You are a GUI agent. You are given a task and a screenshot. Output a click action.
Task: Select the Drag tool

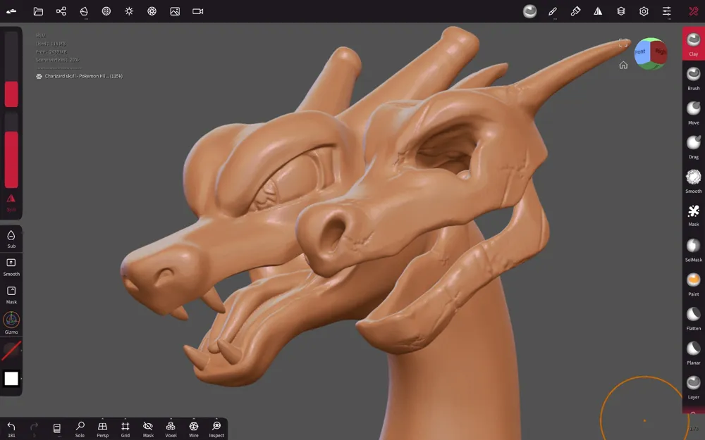tap(693, 147)
